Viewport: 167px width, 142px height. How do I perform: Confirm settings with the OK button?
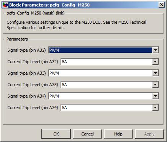[x=56, y=134]
